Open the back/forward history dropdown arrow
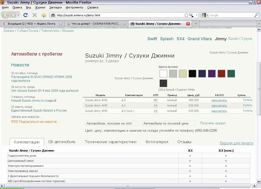 (x=18, y=15)
